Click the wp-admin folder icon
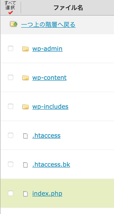Viewport: 114px width, 214px height. pos(25,49)
